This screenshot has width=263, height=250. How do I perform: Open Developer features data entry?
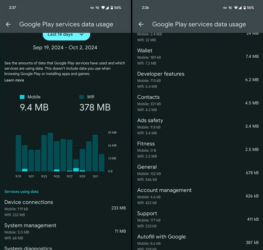pos(198,80)
